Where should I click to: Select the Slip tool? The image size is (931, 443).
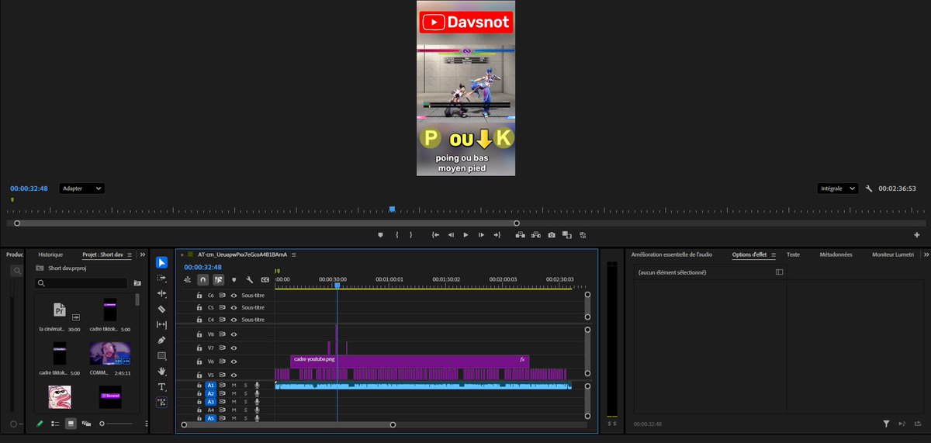(x=161, y=324)
